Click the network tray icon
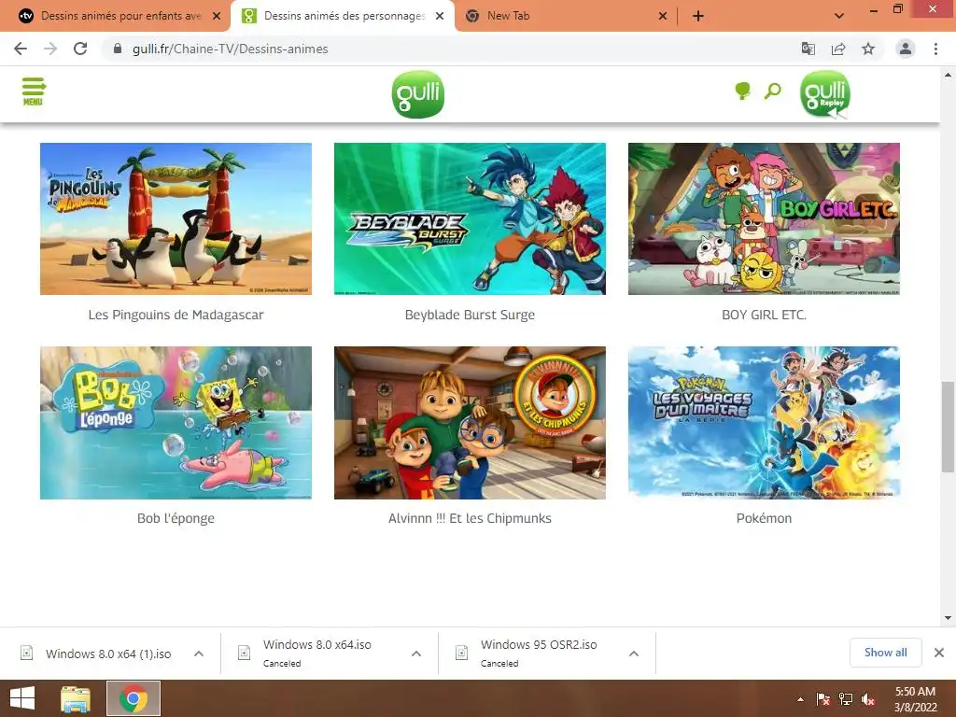This screenshot has height=717, width=956. tap(846, 699)
